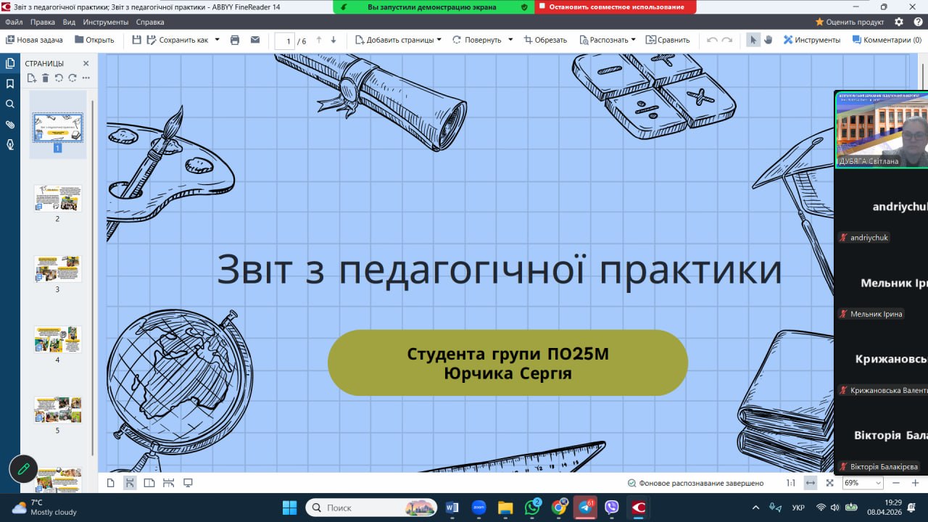Toggle the Pages panel icon in sidebar
928x522 pixels.
point(10,64)
